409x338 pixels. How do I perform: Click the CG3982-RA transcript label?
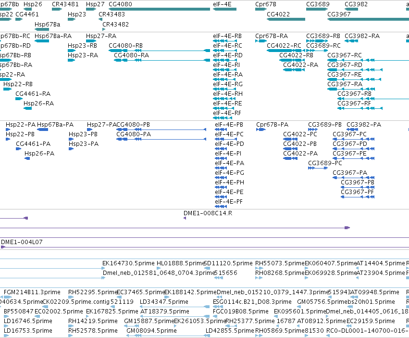click(x=362, y=36)
